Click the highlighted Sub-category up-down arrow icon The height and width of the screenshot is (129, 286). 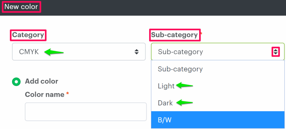point(276,52)
